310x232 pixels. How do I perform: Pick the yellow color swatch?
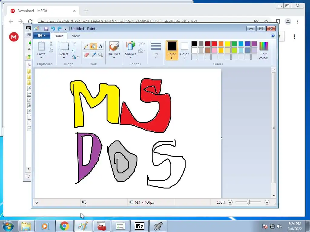pos(228,44)
